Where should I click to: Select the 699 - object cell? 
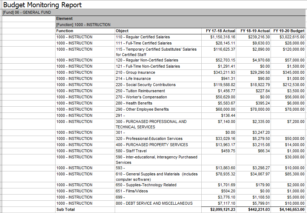click(x=158, y=197)
